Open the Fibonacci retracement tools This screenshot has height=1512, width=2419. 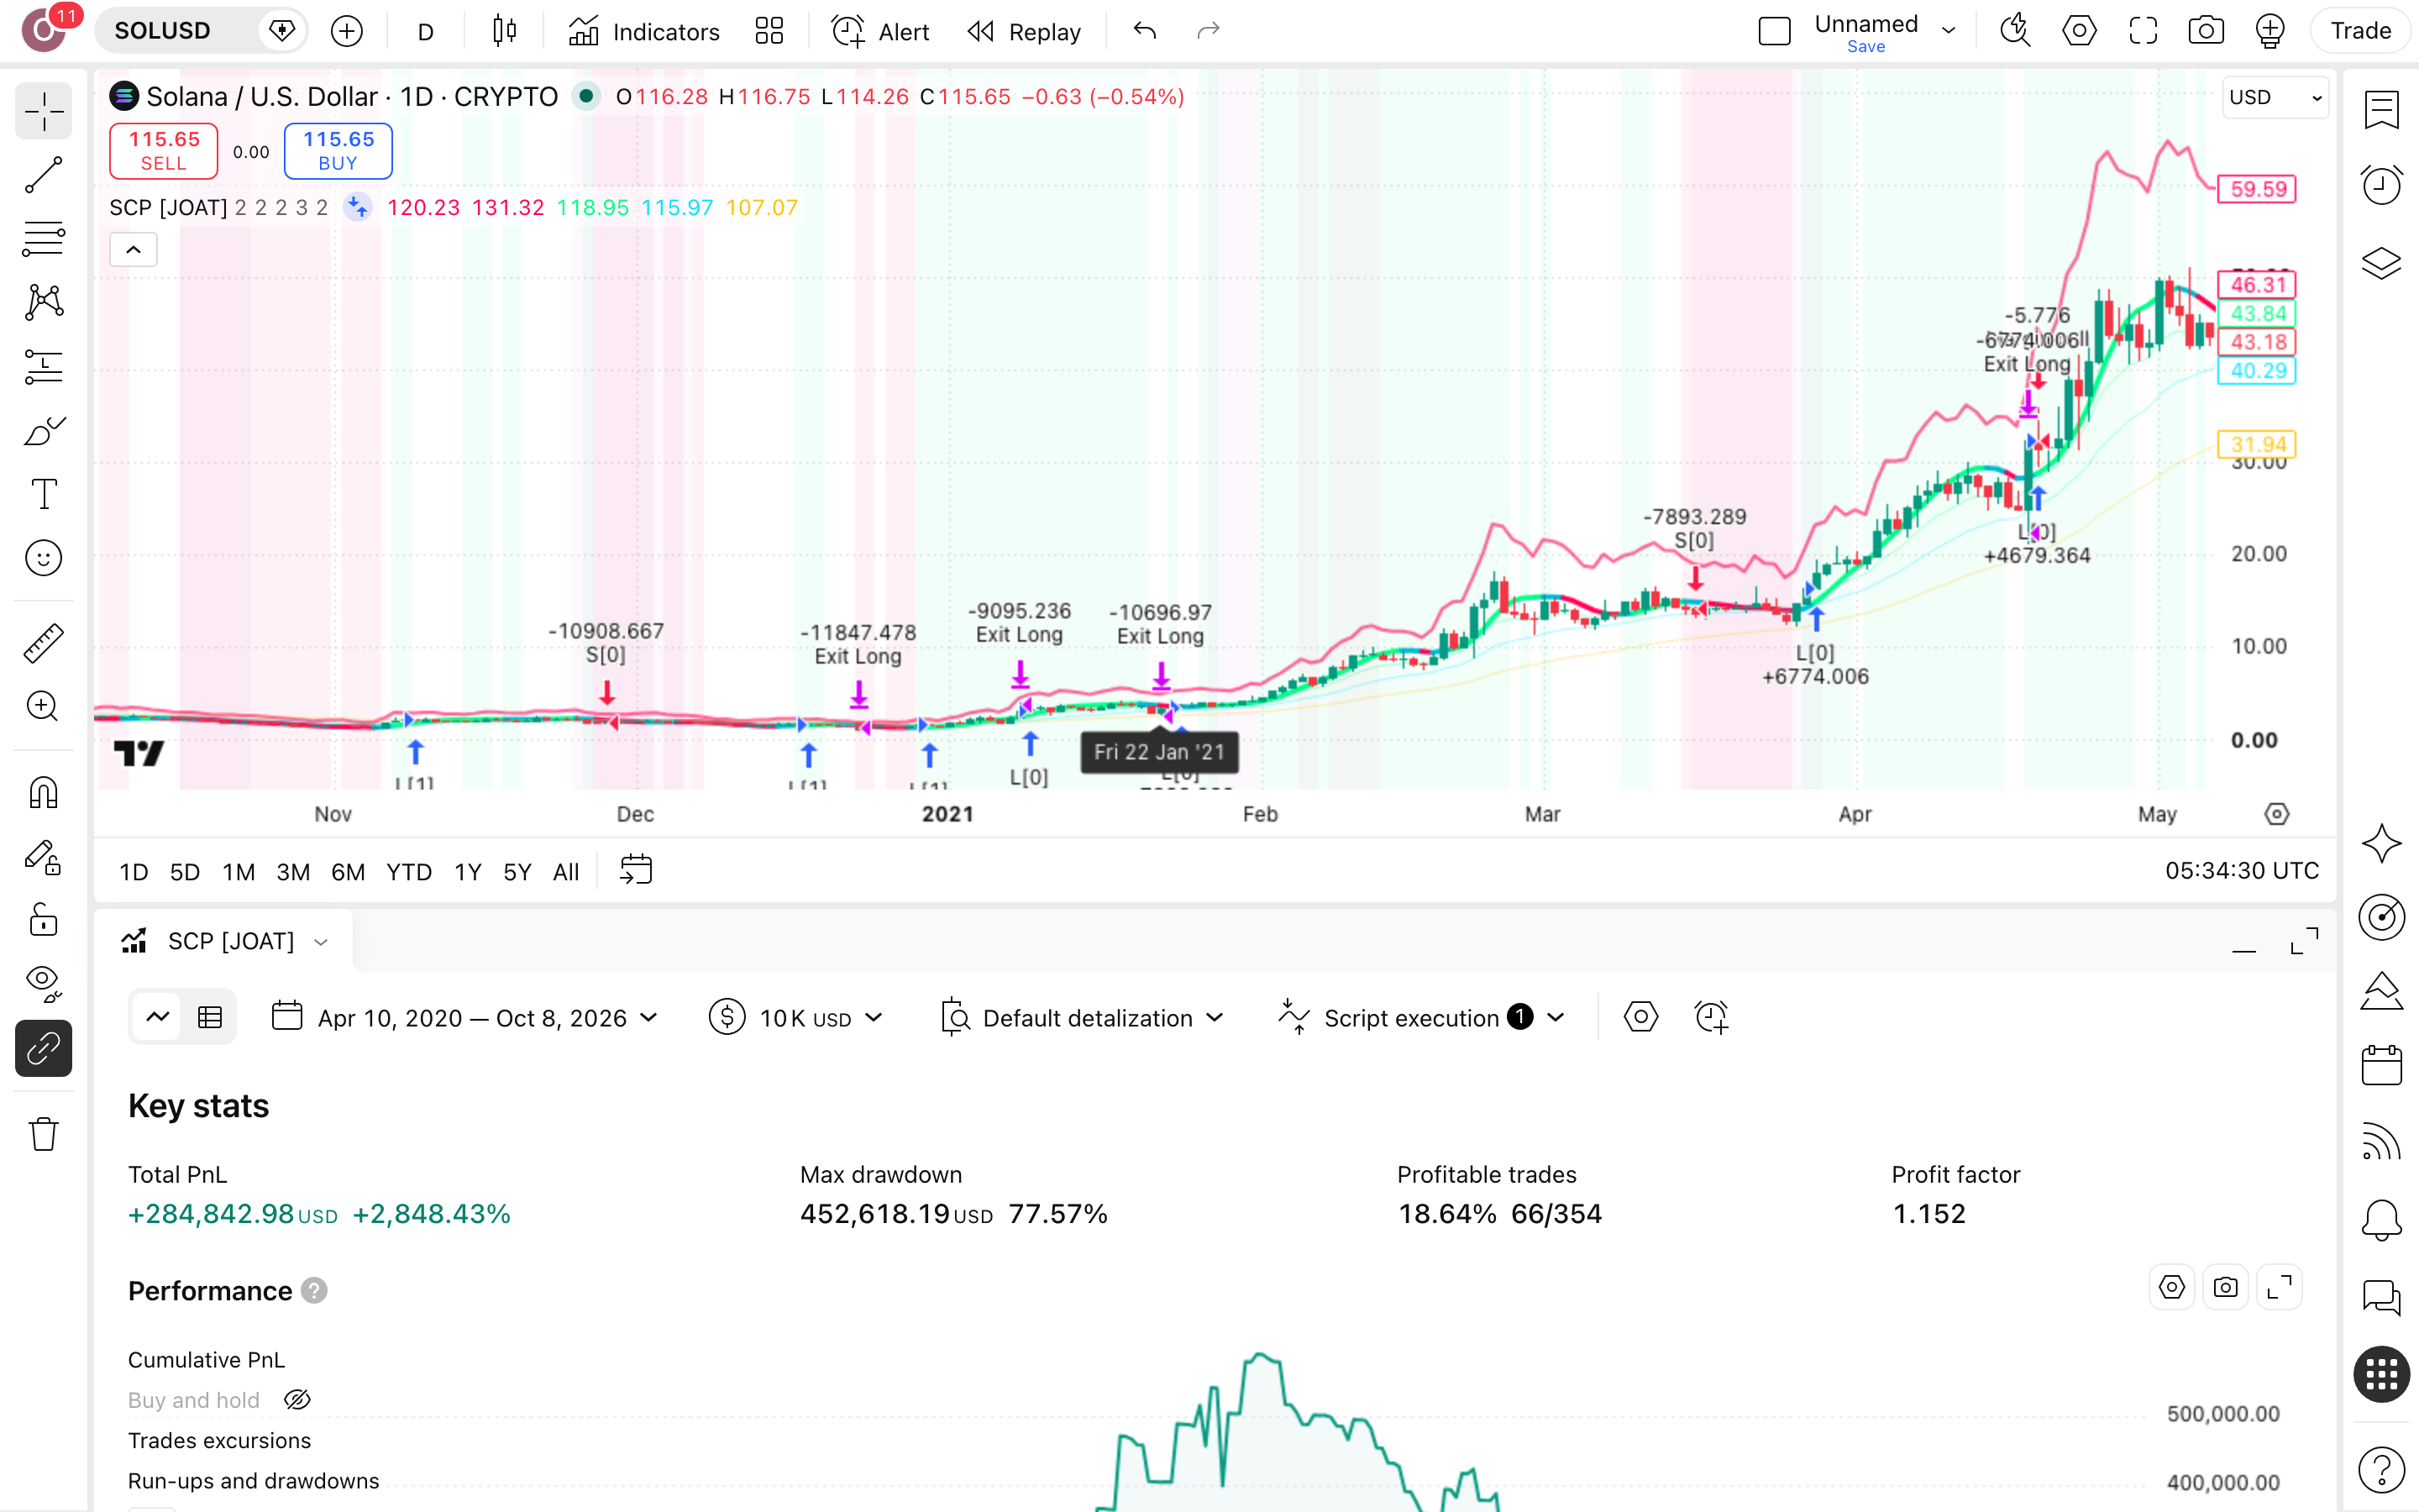pyautogui.click(x=44, y=239)
